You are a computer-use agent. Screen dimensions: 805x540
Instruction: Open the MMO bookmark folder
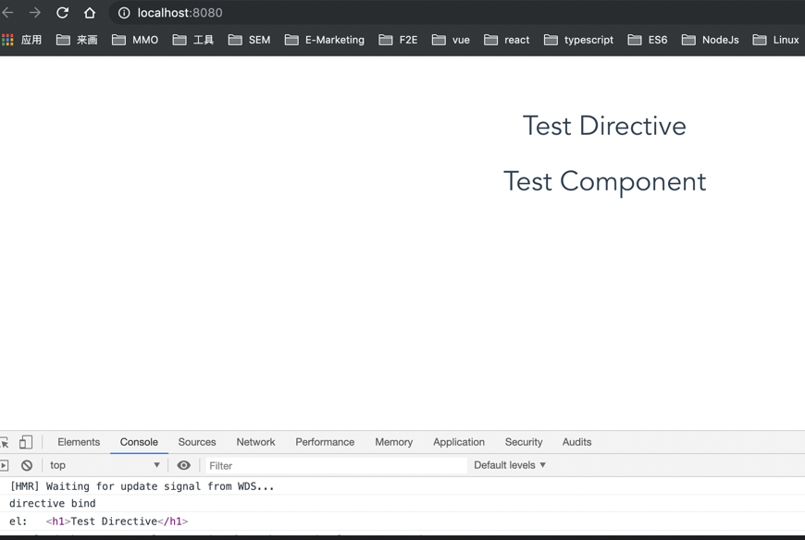(135, 40)
